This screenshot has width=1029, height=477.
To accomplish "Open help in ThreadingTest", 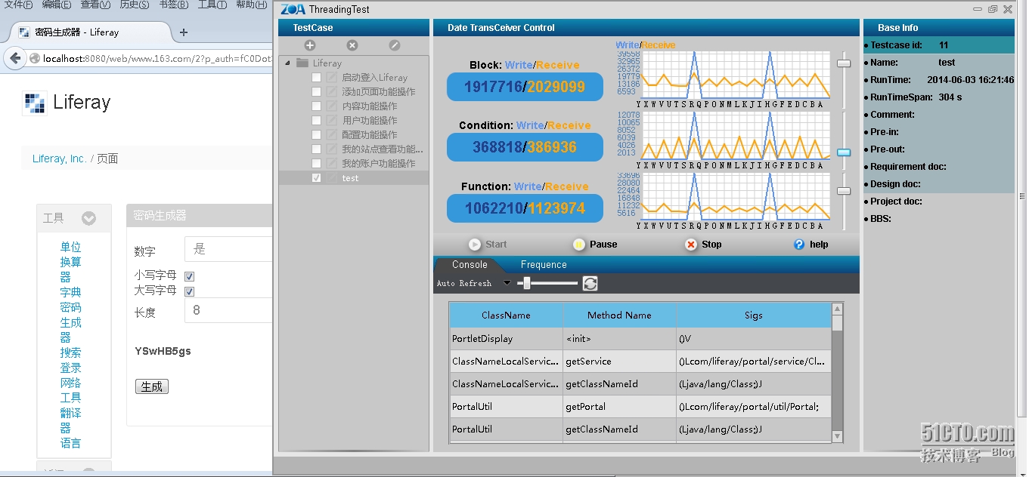I will coord(810,245).
